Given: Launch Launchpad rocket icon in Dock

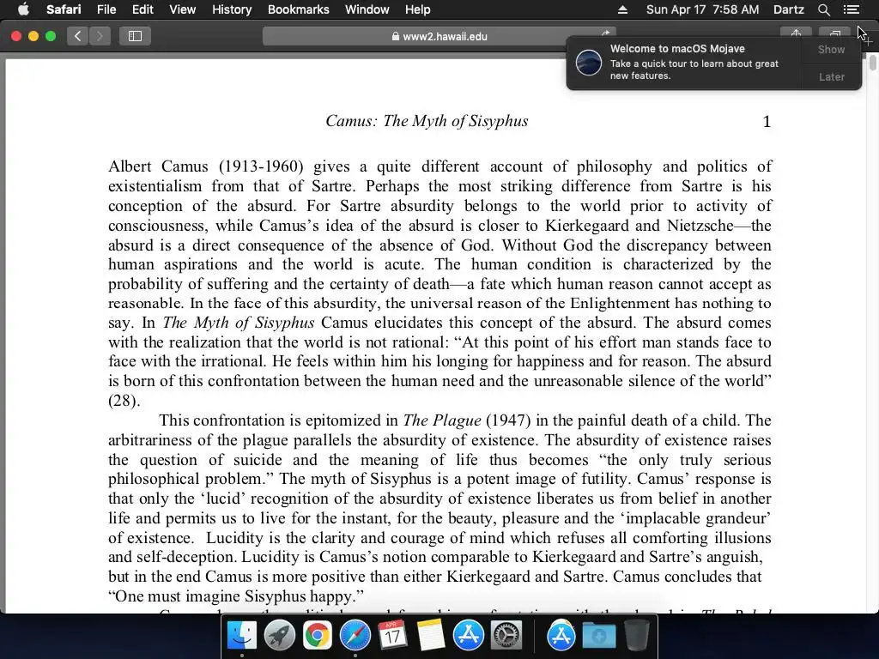Looking at the screenshot, I should (279, 636).
